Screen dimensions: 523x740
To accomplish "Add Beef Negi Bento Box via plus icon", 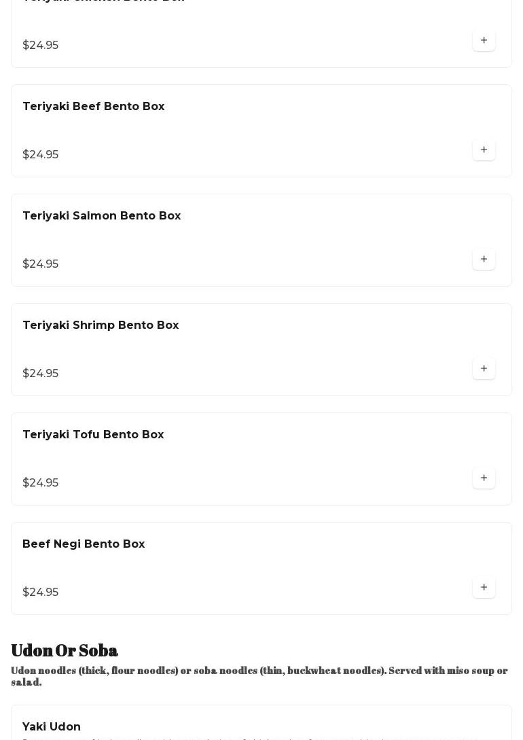I will coord(484,588).
